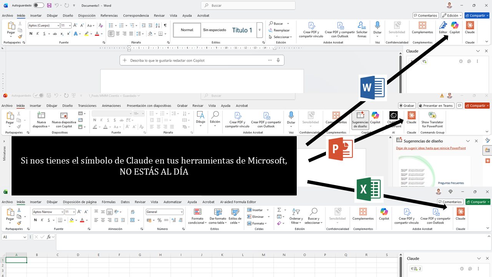
Task: Click the Claude icon in Word's ribbon
Action: tap(470, 28)
